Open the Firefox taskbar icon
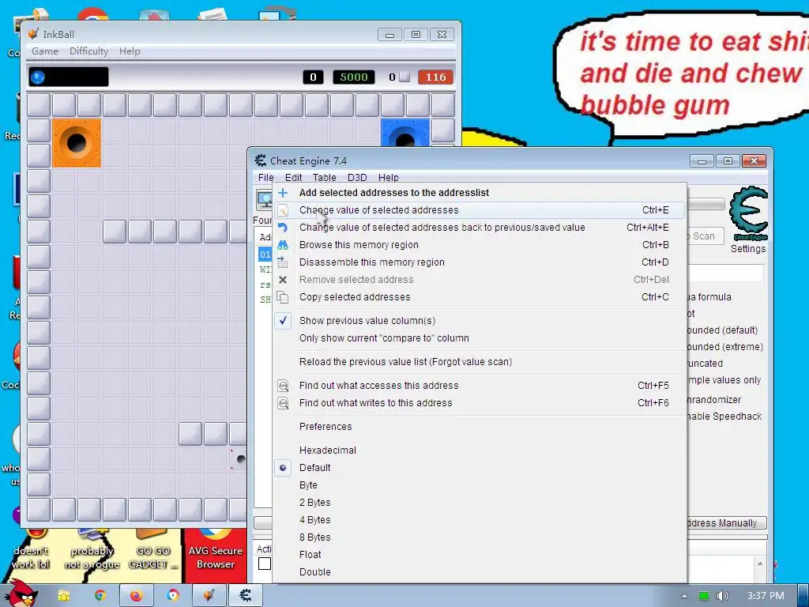 point(136,595)
